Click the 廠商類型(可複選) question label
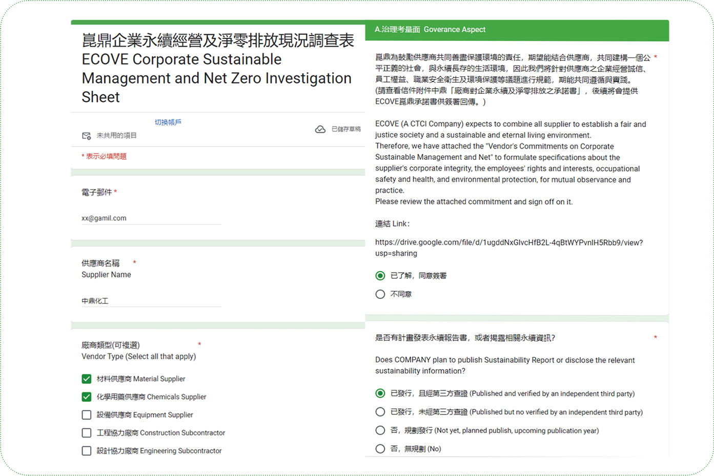 (111, 345)
